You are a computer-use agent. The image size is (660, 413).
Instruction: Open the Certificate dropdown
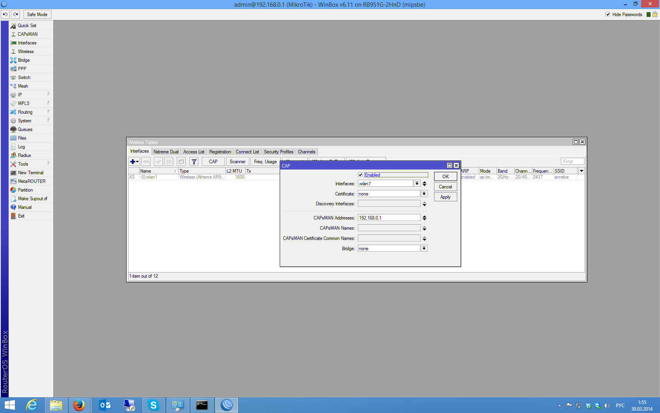tap(424, 194)
